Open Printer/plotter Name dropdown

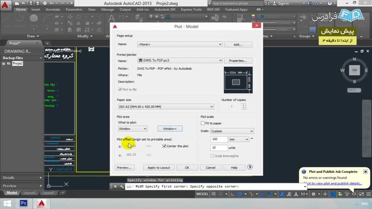tap(179, 61)
